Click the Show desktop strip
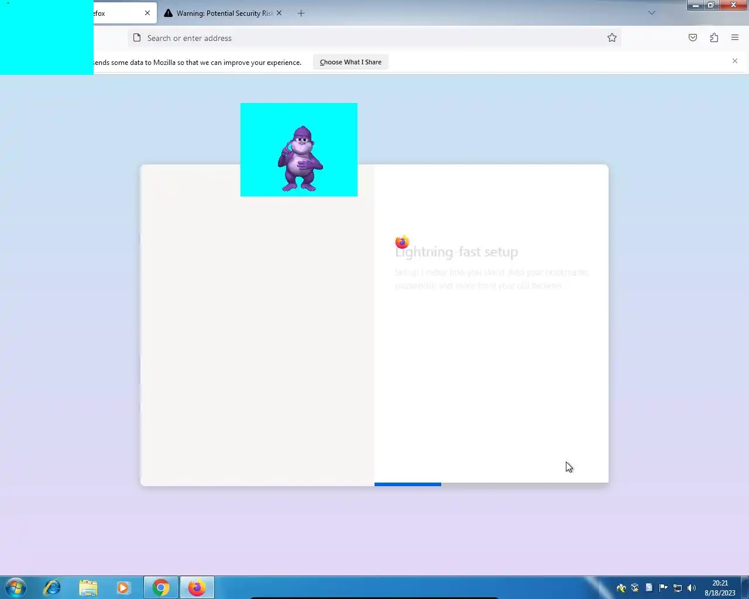Screen dimensions: 749x599 pyautogui.click(x=745, y=588)
